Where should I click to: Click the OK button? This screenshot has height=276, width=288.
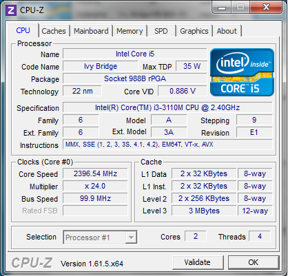(254, 262)
